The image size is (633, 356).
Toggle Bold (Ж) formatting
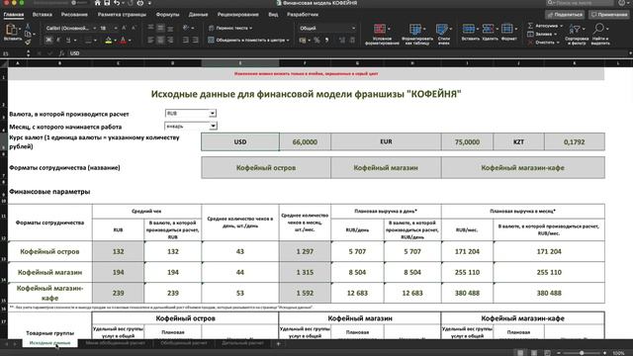[48, 40]
